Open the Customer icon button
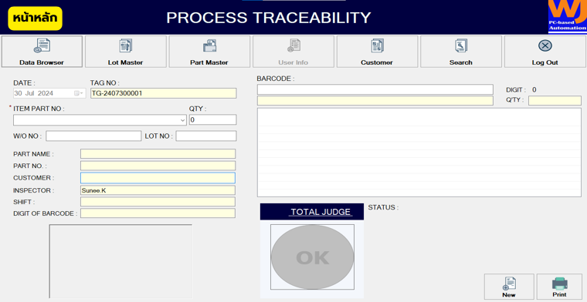This screenshot has width=587, height=302. [377, 45]
